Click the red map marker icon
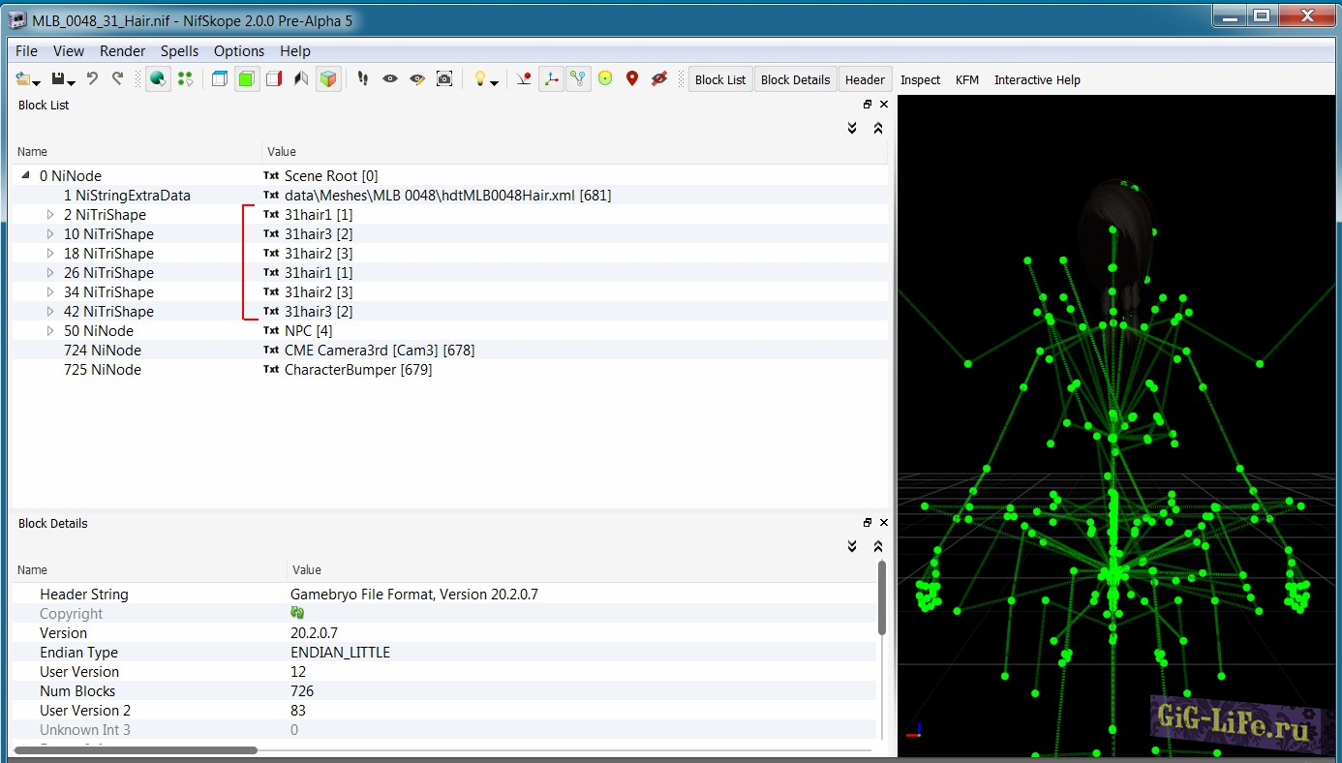Screen dimensions: 1342x763 coord(632,79)
